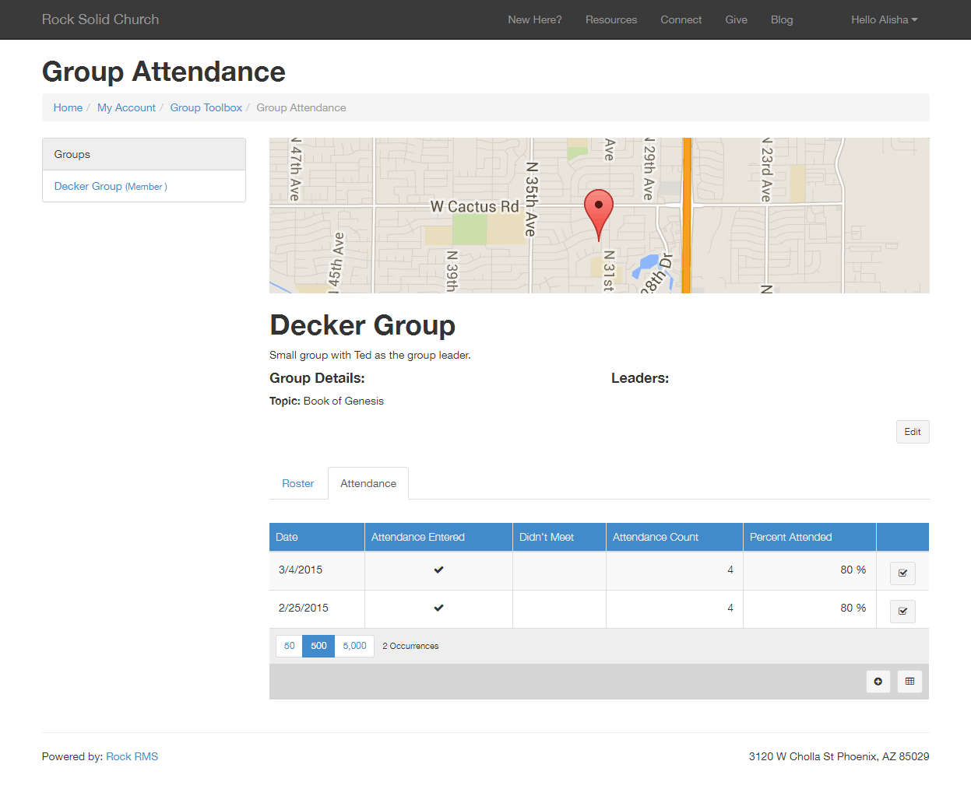Click the red map location pin

pos(599,215)
